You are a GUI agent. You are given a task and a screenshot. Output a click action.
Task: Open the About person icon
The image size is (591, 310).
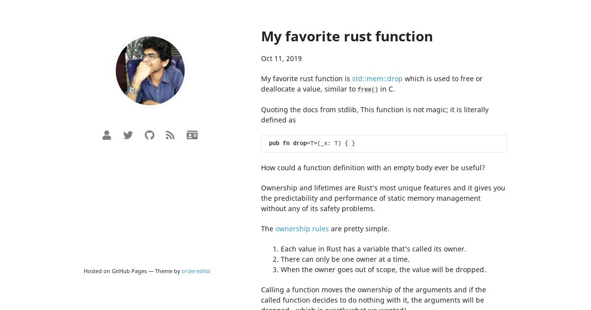click(106, 135)
